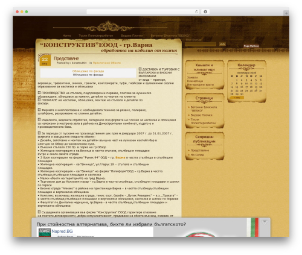This screenshot has width=302, height=255.
Task: Click the септември calendar month caption
Action: pyautogui.click(x=246, y=73)
